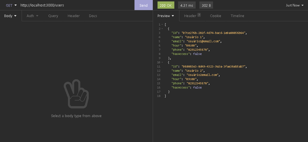This screenshot has height=142, width=308.
Task: Click the badge 7 on Header tab
Action: point(199,15)
